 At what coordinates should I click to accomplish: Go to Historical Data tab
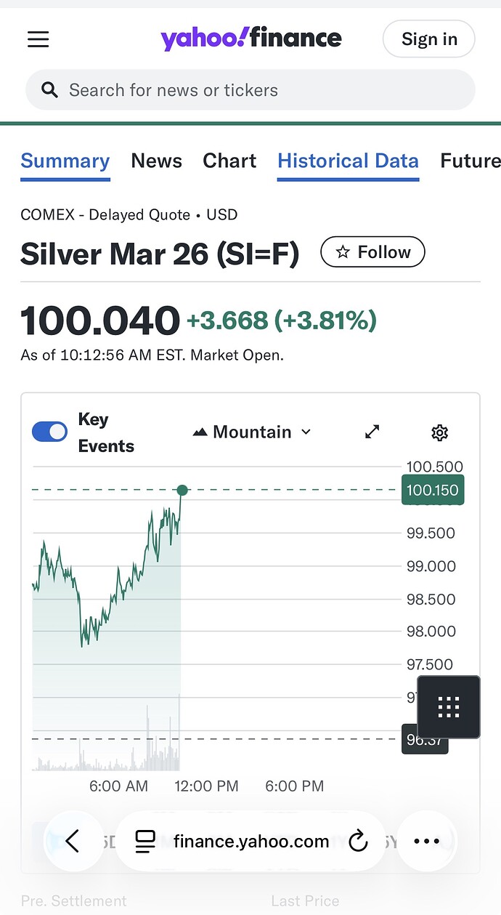point(348,161)
